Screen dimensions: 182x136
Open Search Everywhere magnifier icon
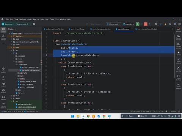[x=170, y=24]
